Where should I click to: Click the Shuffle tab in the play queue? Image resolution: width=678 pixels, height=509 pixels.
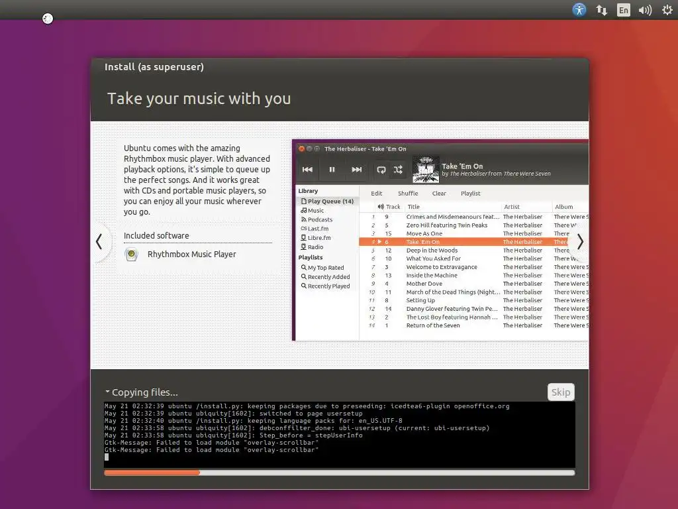(408, 193)
